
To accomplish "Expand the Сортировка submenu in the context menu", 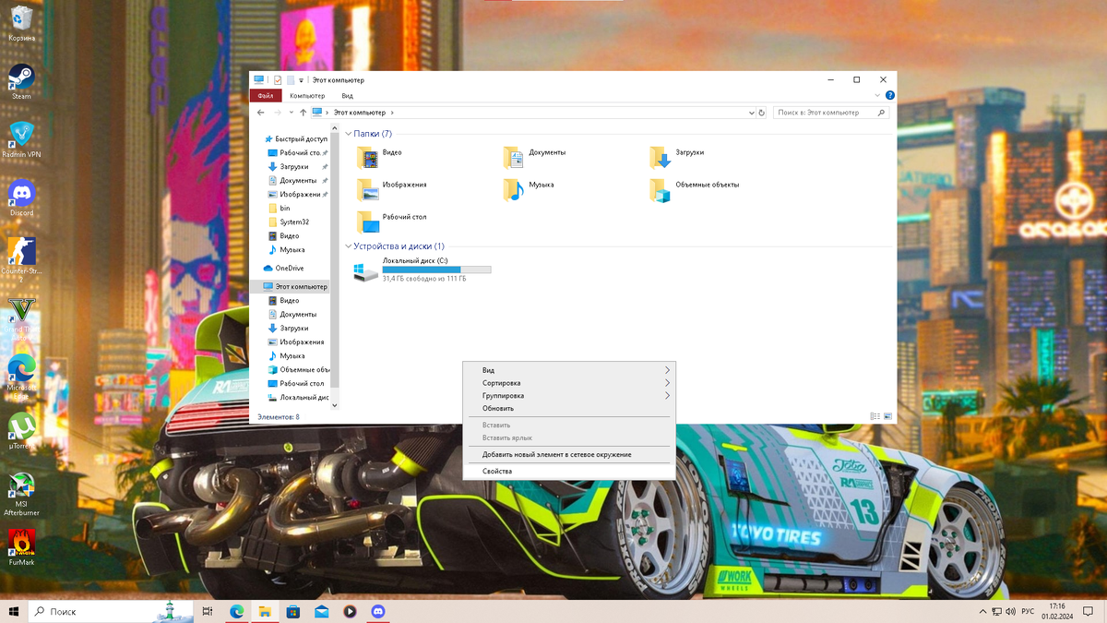I will [667, 383].
